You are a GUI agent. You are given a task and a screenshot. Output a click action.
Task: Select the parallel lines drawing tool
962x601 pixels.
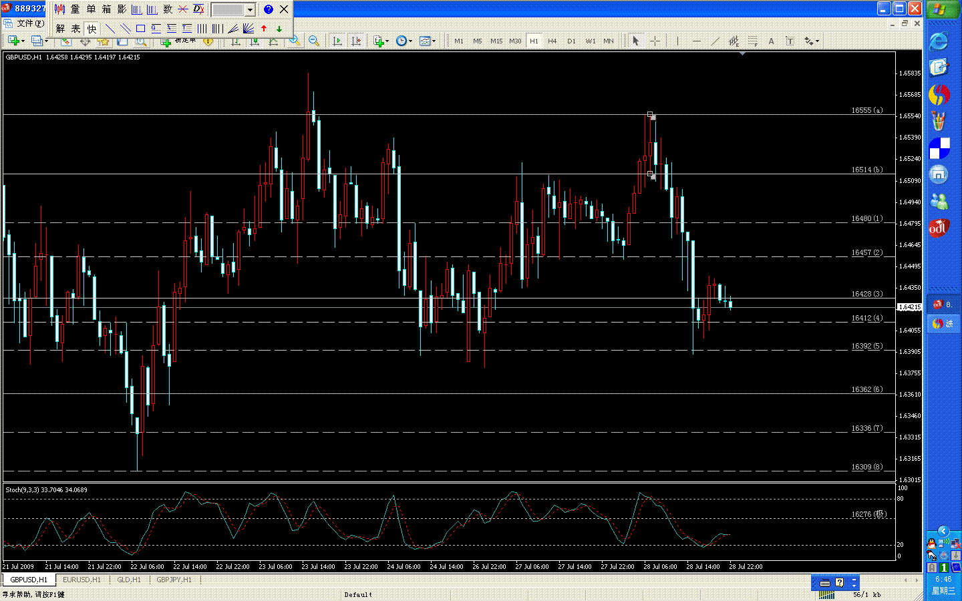125,28
